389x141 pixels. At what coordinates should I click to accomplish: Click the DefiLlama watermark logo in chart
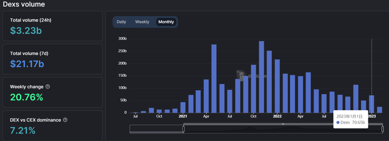[x=241, y=76]
